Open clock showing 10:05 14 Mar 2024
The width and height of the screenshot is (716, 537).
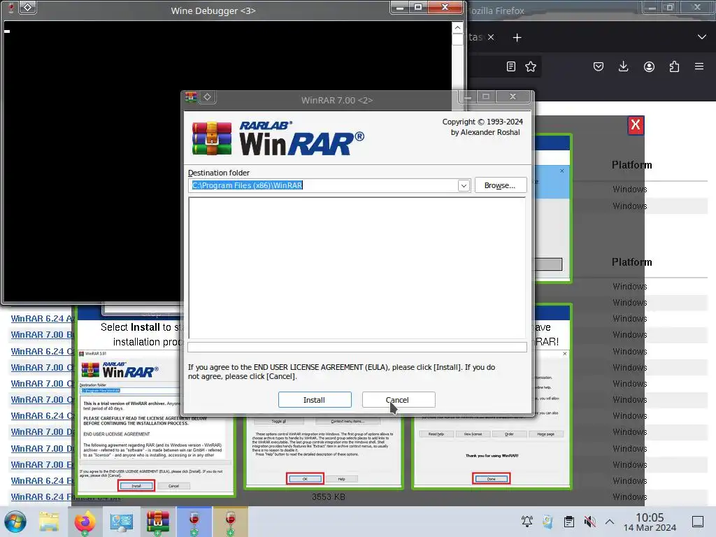point(650,522)
